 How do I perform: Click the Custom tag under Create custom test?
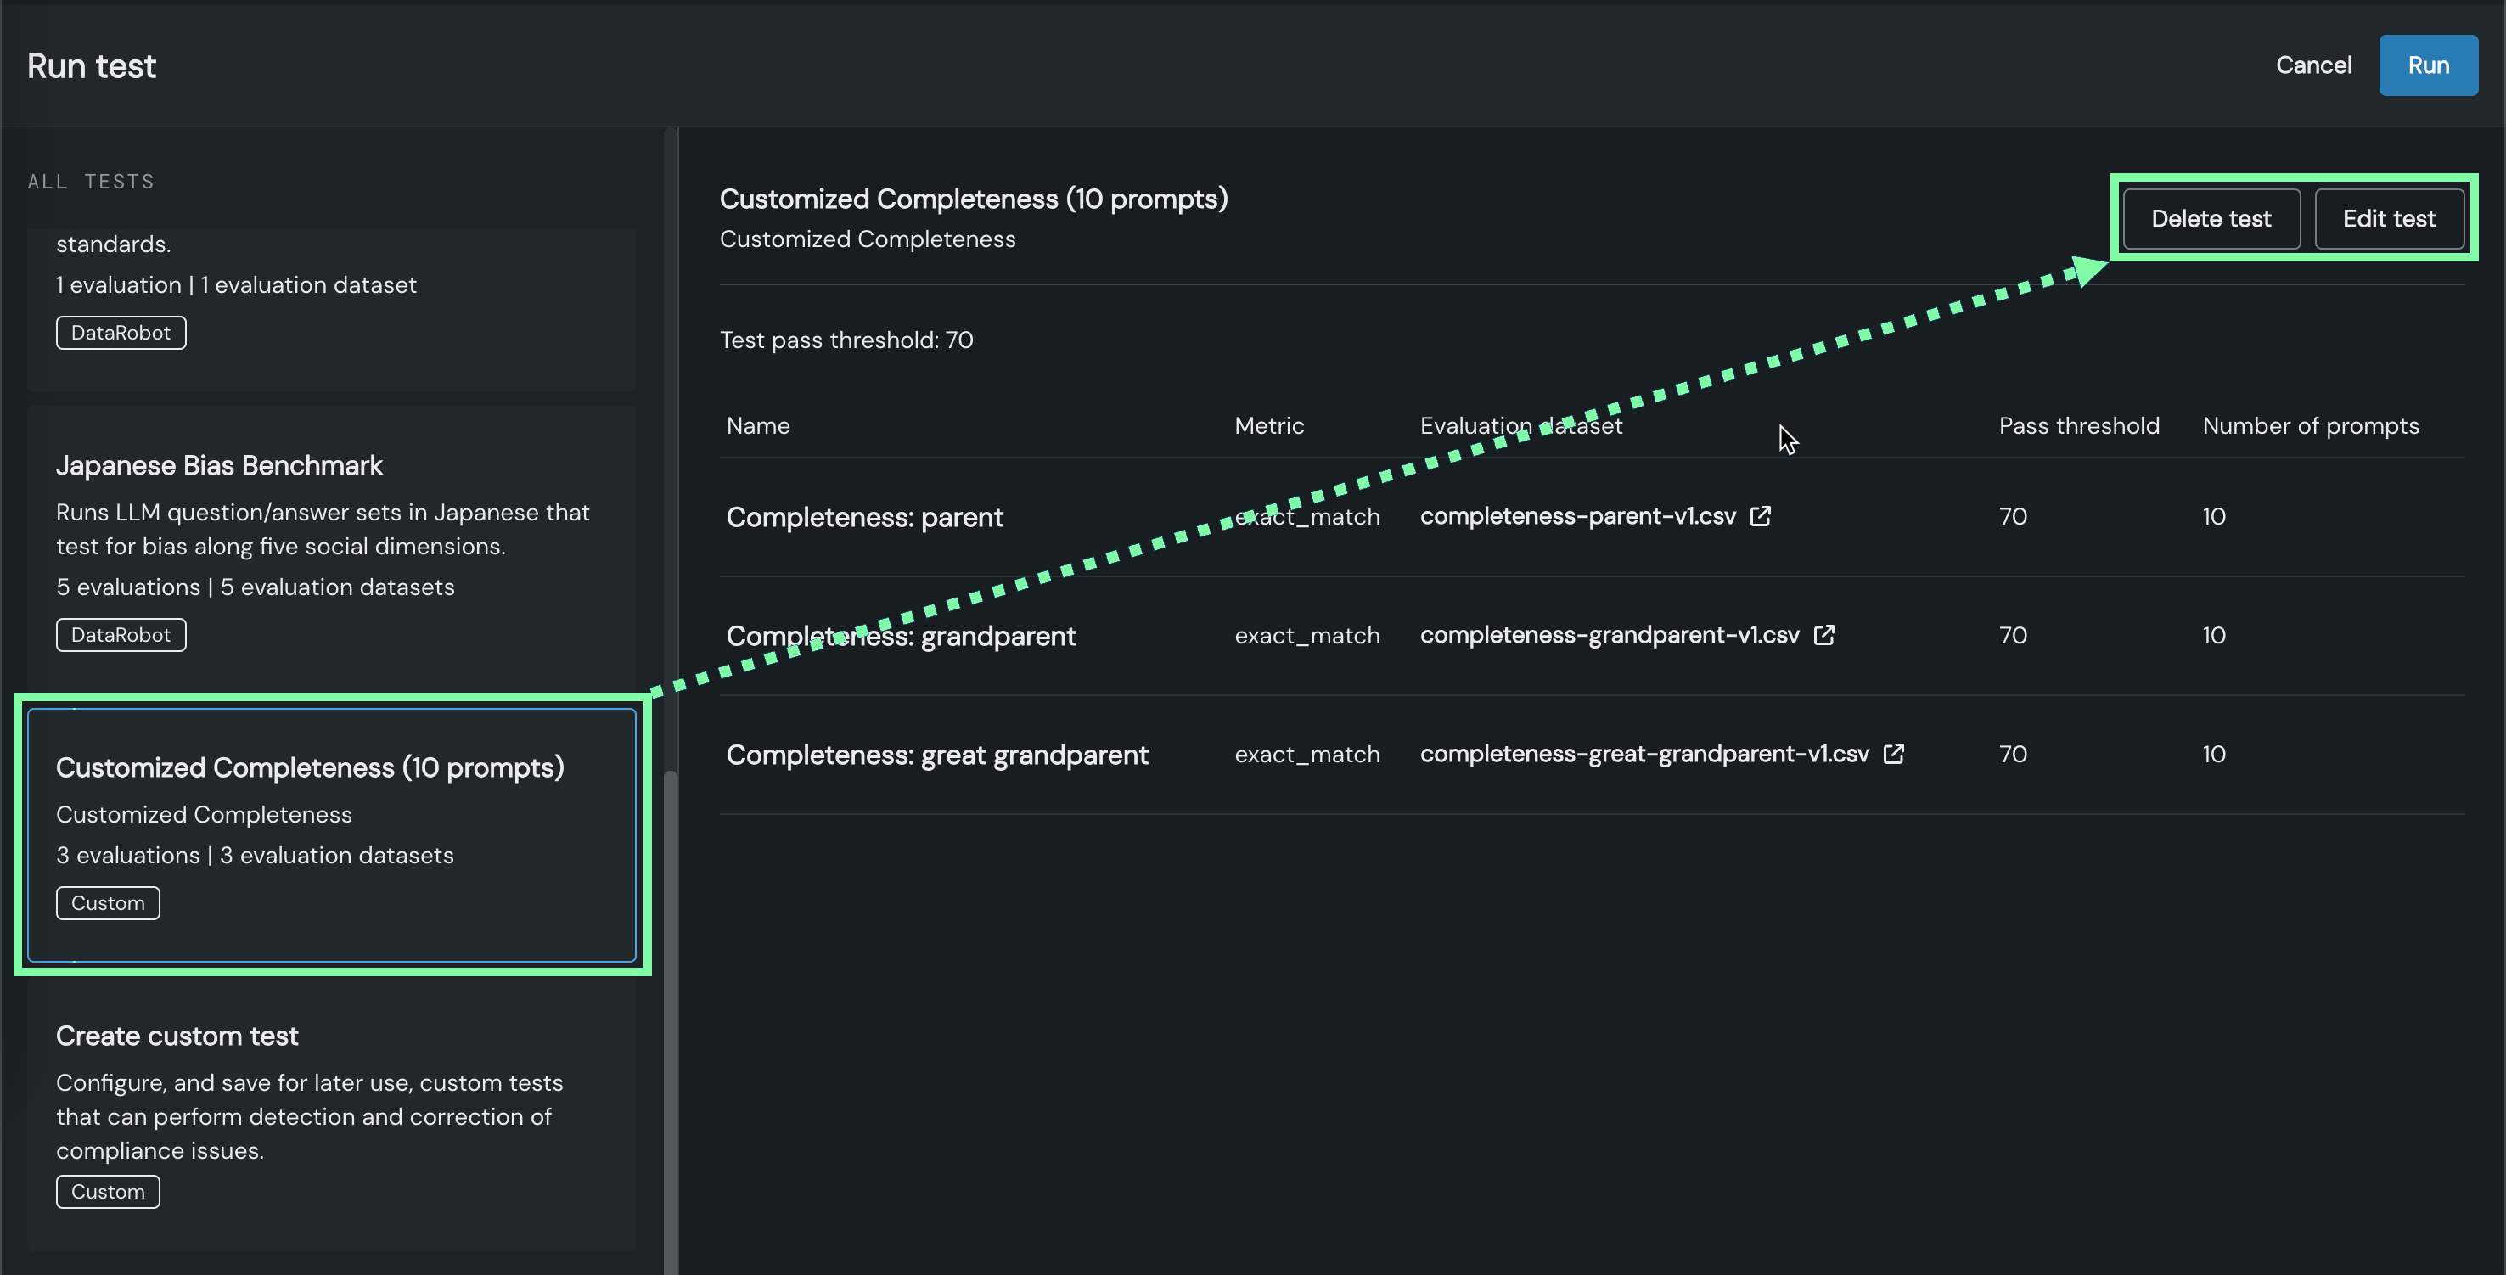[x=107, y=1193]
